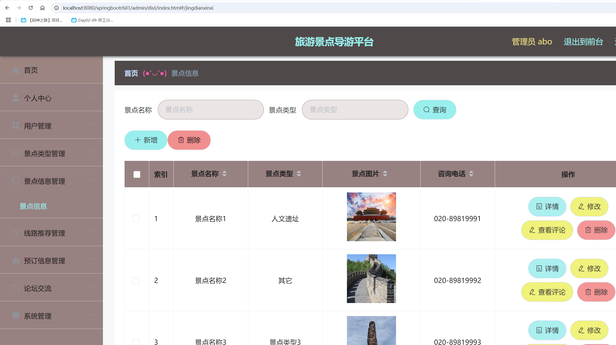The image size is (616, 345).
Task: Check the select-all checkbox in table header
Action: (136, 174)
